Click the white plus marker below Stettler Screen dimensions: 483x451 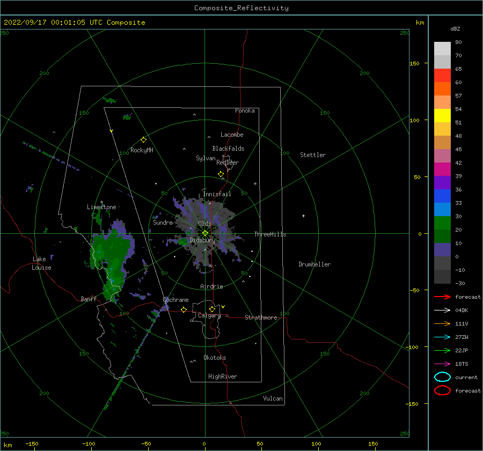303,216
